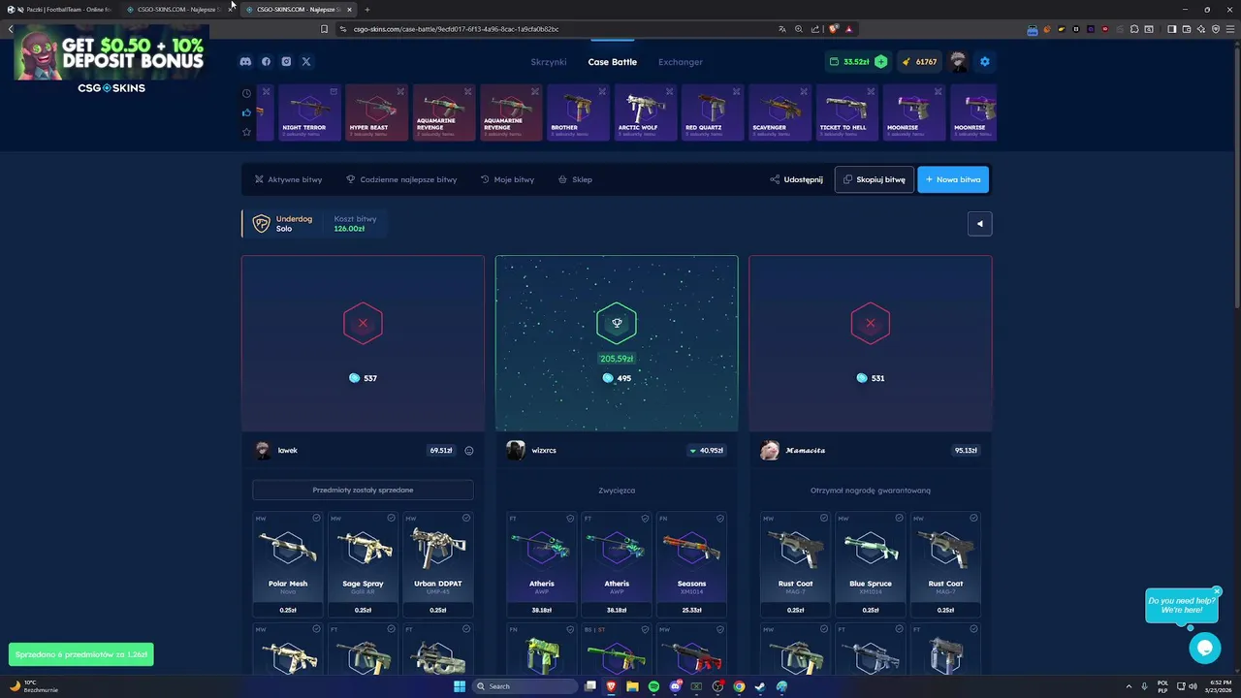
Task: Open File Explorer from the taskbar
Action: click(632, 686)
